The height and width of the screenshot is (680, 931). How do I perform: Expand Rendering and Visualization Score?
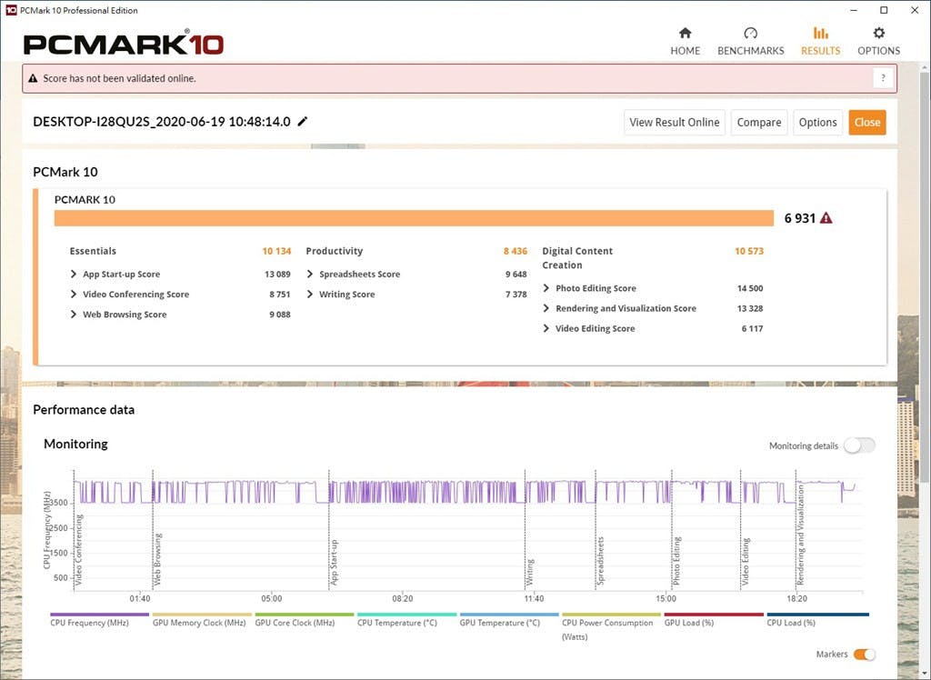click(546, 308)
